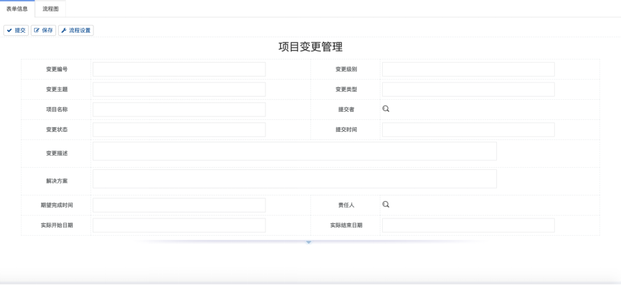Open the 责任人 search lookup icon
621x285 pixels.
(386, 204)
